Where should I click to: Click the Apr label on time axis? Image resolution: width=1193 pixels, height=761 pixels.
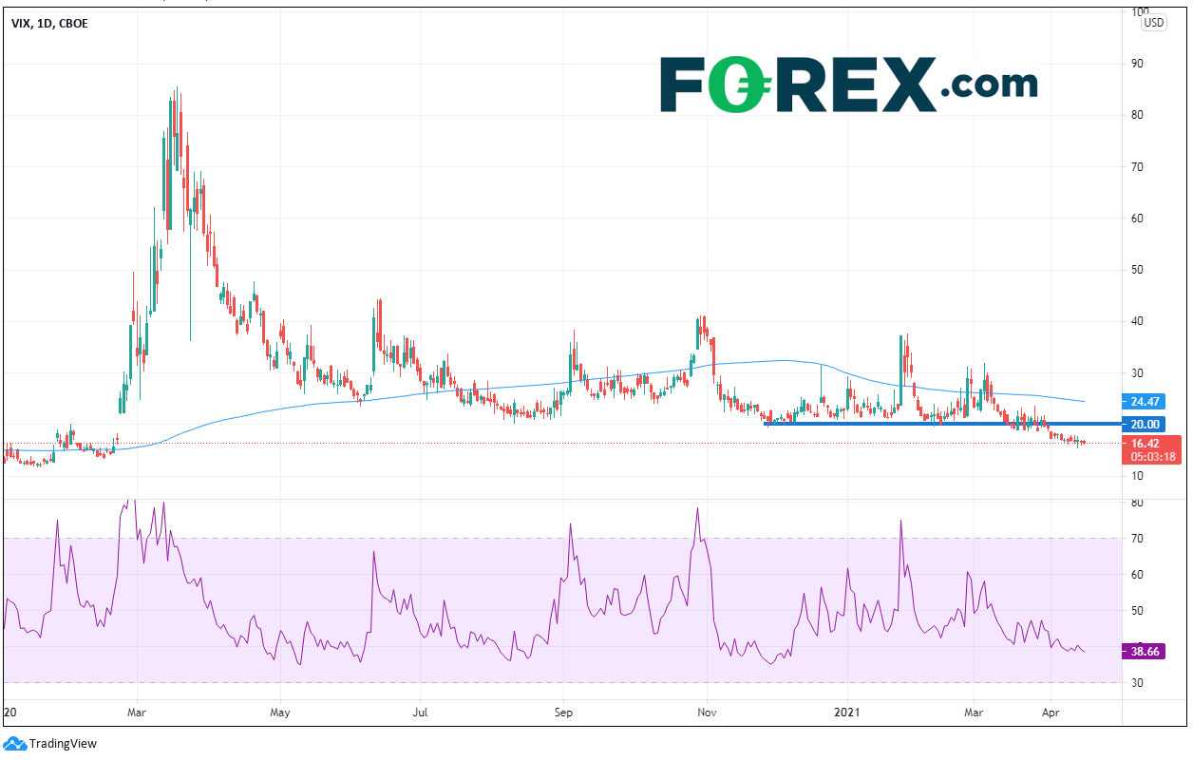coord(1050,711)
